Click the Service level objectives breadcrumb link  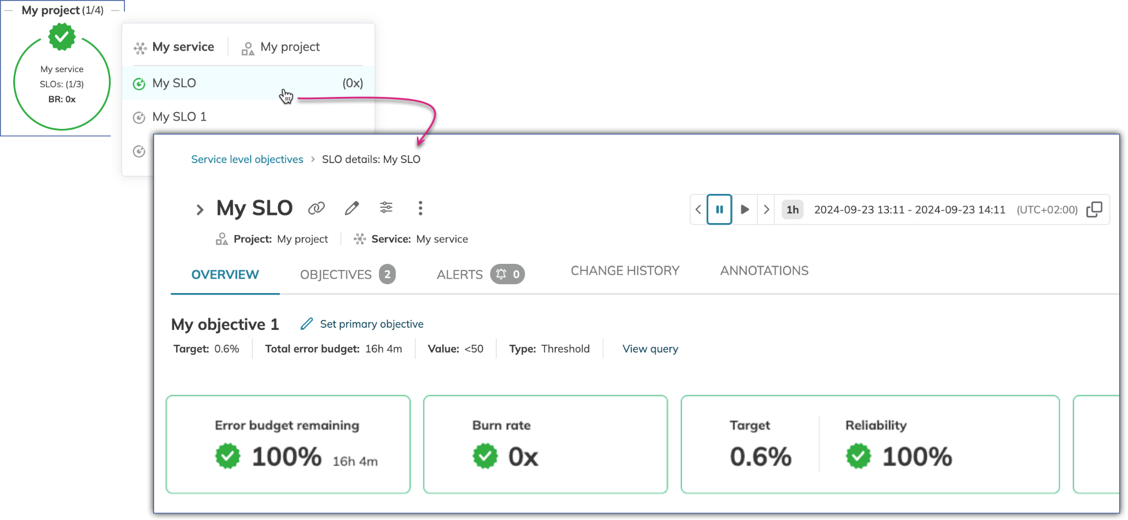(x=247, y=159)
